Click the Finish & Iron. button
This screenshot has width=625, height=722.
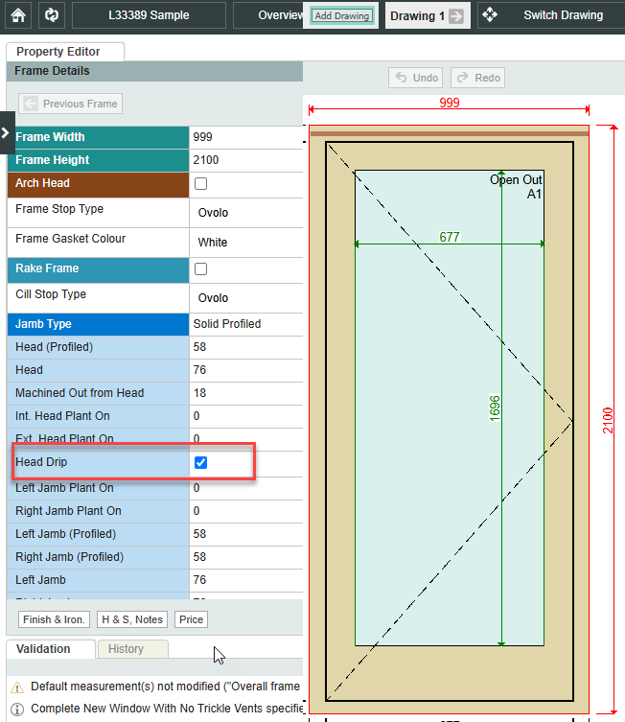(55, 619)
